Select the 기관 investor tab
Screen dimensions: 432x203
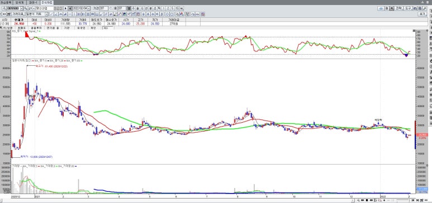coord(67,28)
